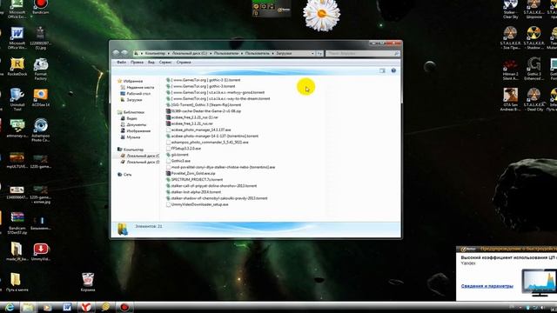
Task: Refresh the folder using address bar button
Action: point(319,53)
